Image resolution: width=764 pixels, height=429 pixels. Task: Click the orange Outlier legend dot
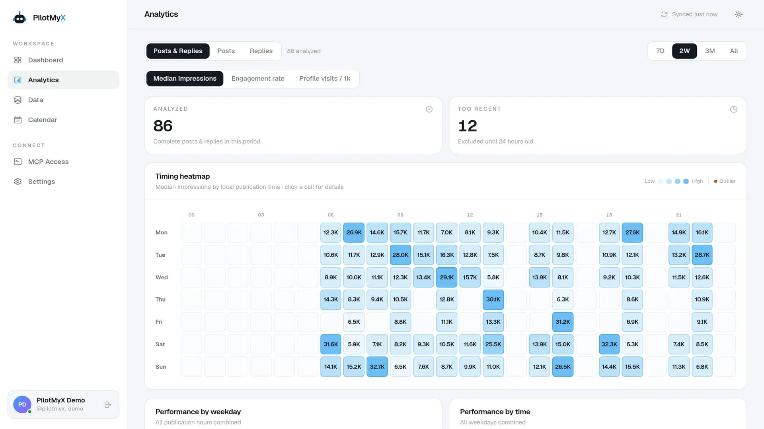(x=715, y=181)
